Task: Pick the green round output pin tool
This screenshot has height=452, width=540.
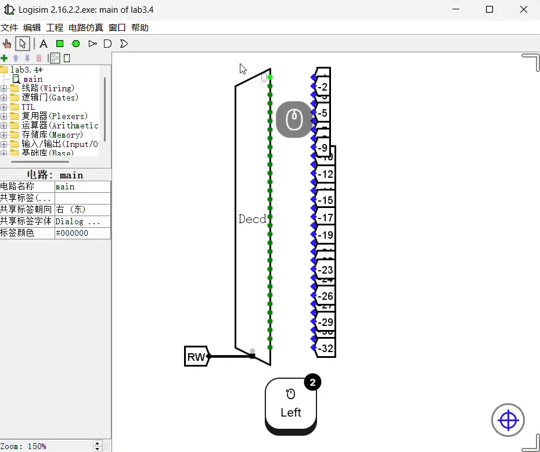Action: 76,44
